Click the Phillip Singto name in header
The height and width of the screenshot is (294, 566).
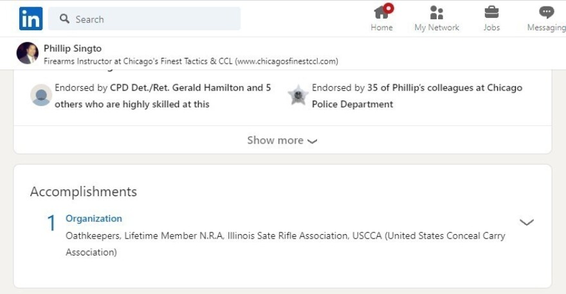[73, 48]
